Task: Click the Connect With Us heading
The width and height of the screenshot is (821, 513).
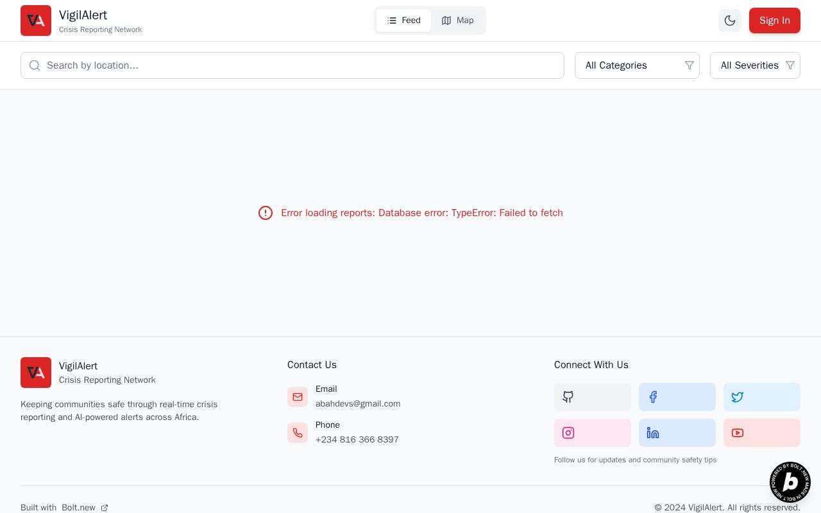Action: click(591, 365)
